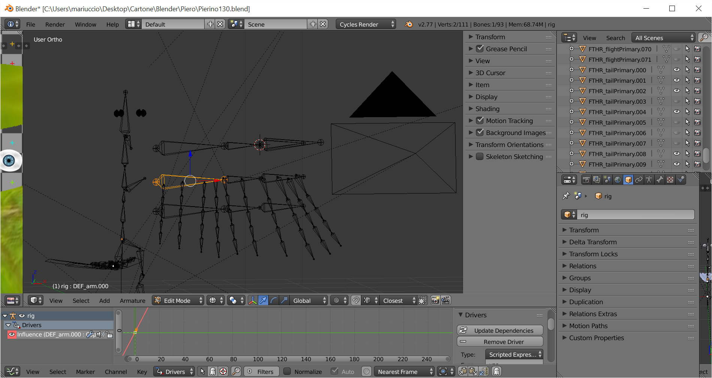
Task: Open Nearest Frame auto-snap dropdown
Action: coord(404,371)
